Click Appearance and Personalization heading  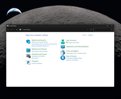coord(77,47)
